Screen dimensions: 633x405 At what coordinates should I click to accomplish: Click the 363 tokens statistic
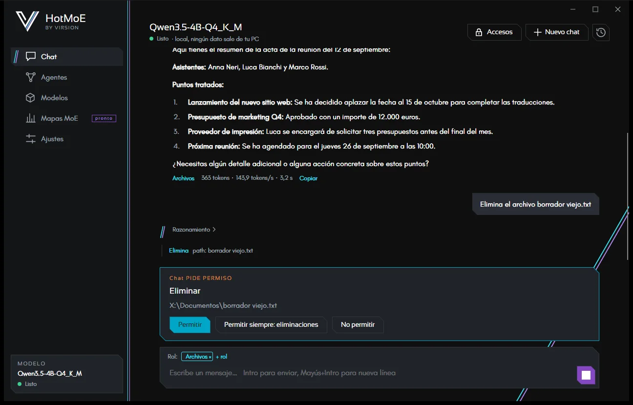(x=215, y=178)
